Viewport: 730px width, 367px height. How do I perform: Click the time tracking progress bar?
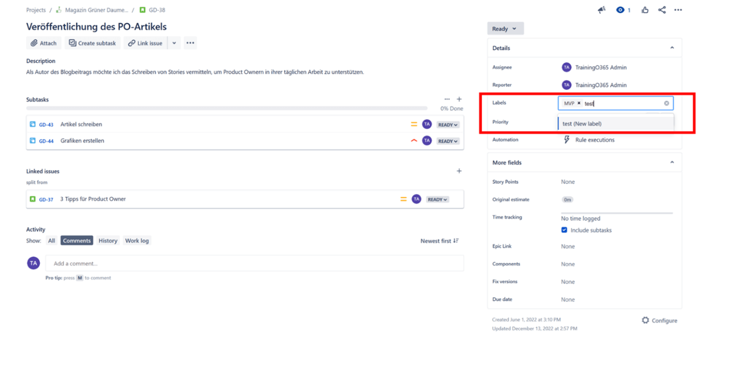[617, 213]
